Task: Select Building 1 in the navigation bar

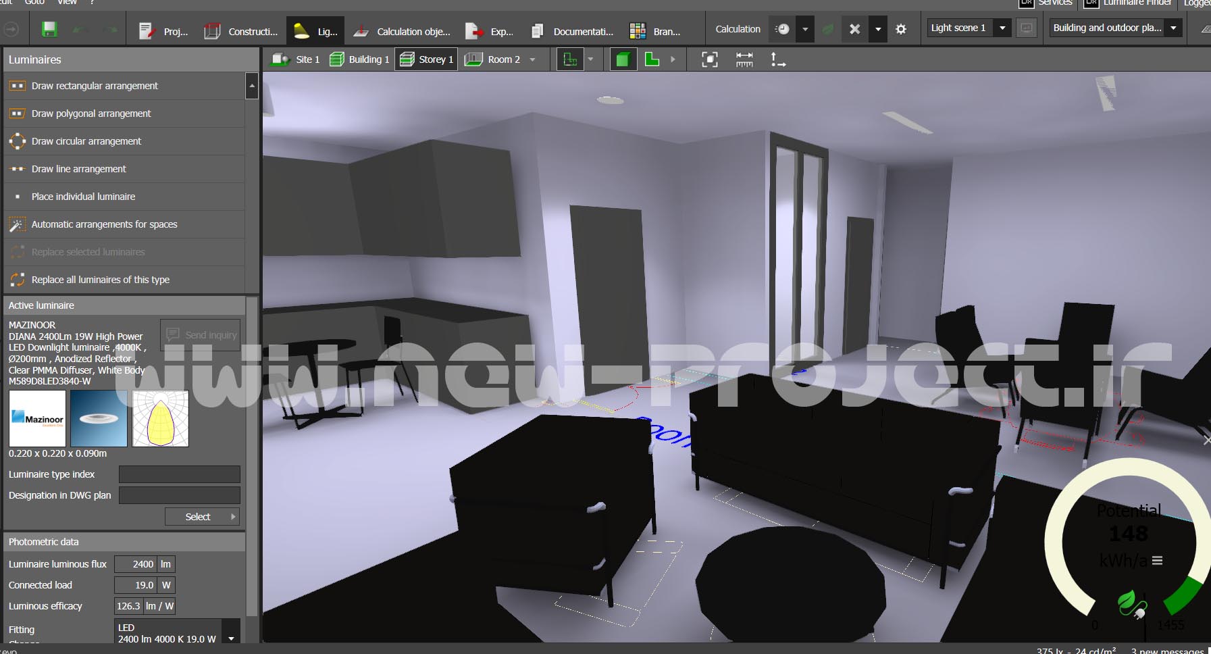Action: pos(359,59)
